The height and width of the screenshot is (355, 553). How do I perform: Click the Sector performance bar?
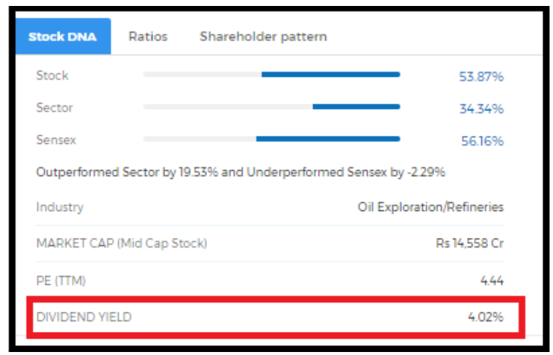coord(271,107)
